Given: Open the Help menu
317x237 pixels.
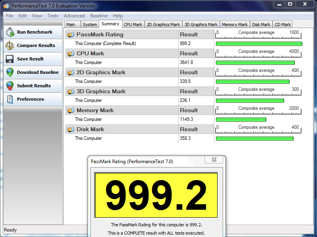Looking at the screenshot, I should (x=118, y=16).
